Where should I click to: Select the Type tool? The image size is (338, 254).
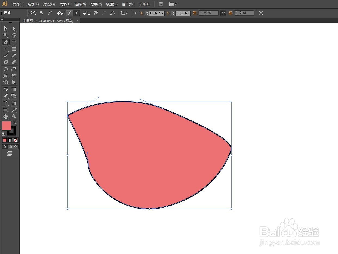(x=14, y=42)
